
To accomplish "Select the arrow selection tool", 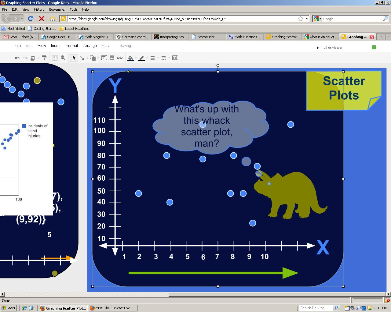I will [x=74, y=58].
